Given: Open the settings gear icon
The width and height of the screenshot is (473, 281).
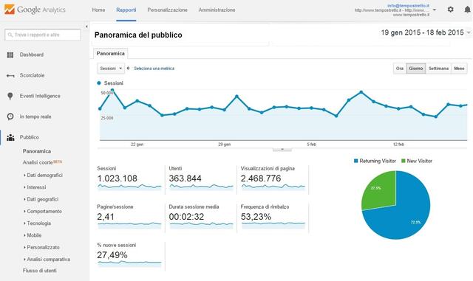Looking at the screenshot, I should (450, 10).
